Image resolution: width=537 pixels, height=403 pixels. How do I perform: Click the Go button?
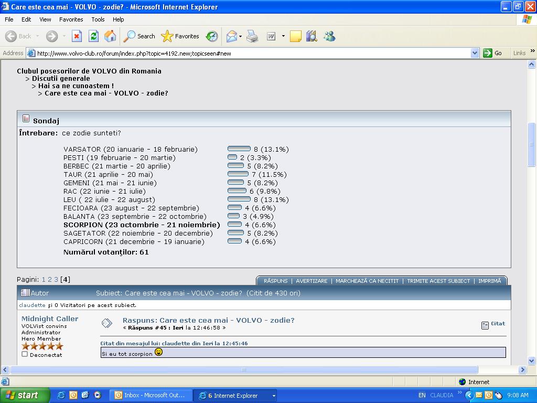click(x=492, y=53)
